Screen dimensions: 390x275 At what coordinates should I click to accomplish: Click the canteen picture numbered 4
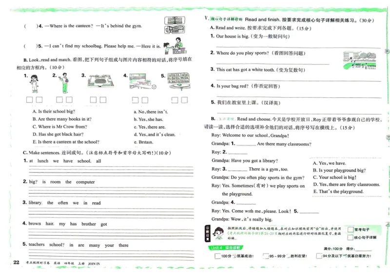click(x=143, y=81)
